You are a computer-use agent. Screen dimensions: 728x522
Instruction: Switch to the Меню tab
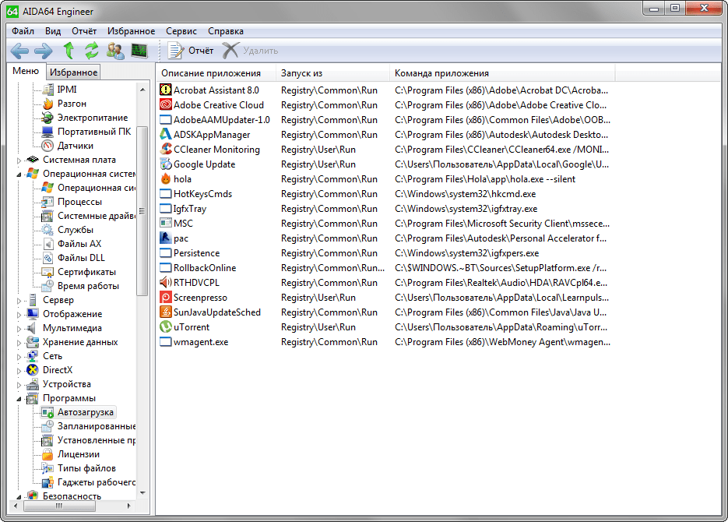click(26, 71)
